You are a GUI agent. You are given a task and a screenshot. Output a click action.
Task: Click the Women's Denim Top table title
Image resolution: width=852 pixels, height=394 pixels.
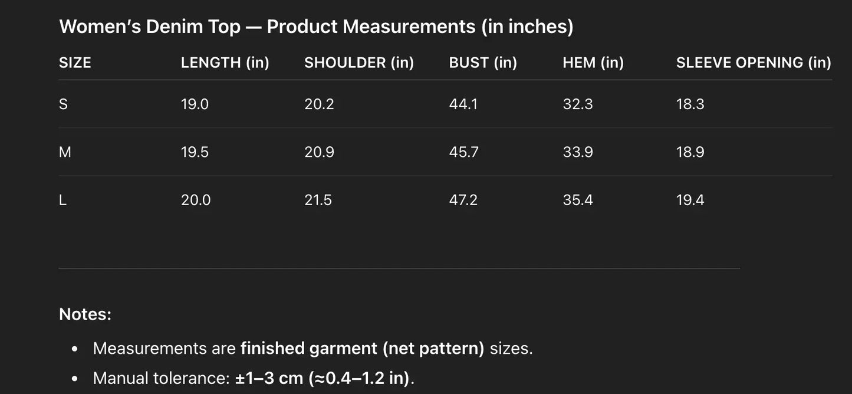[x=316, y=27]
